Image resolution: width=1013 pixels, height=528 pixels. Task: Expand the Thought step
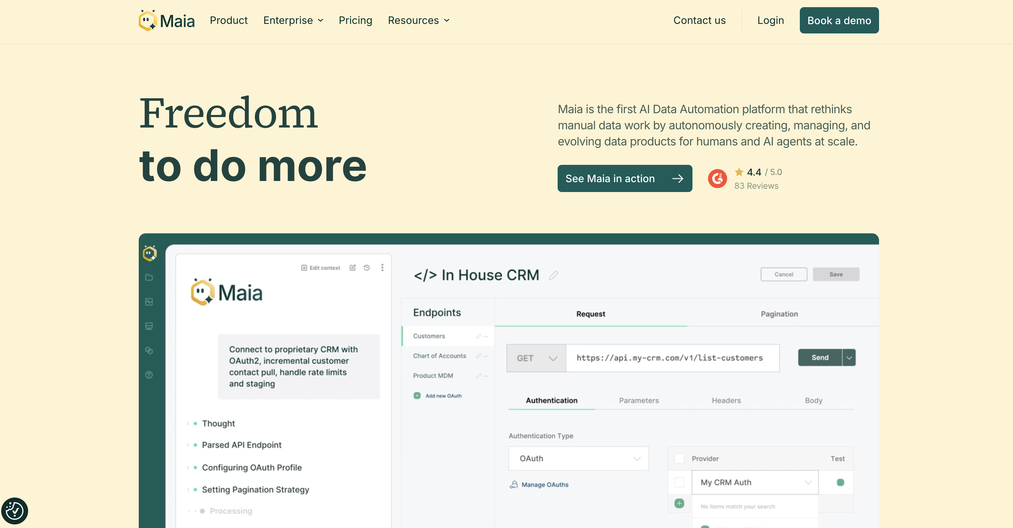(188, 423)
